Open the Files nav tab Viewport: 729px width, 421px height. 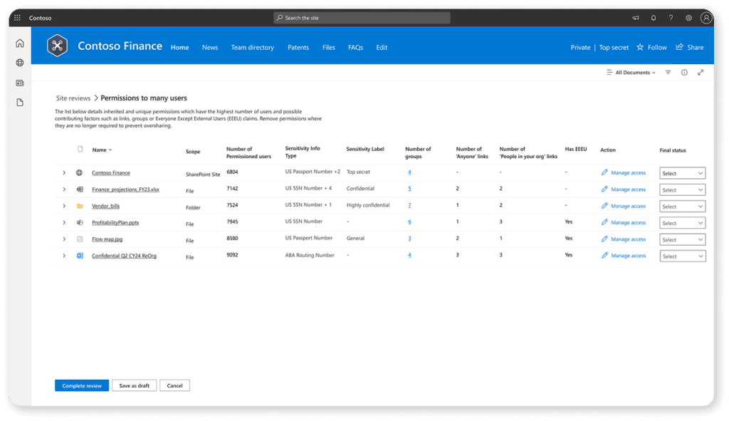(x=329, y=48)
